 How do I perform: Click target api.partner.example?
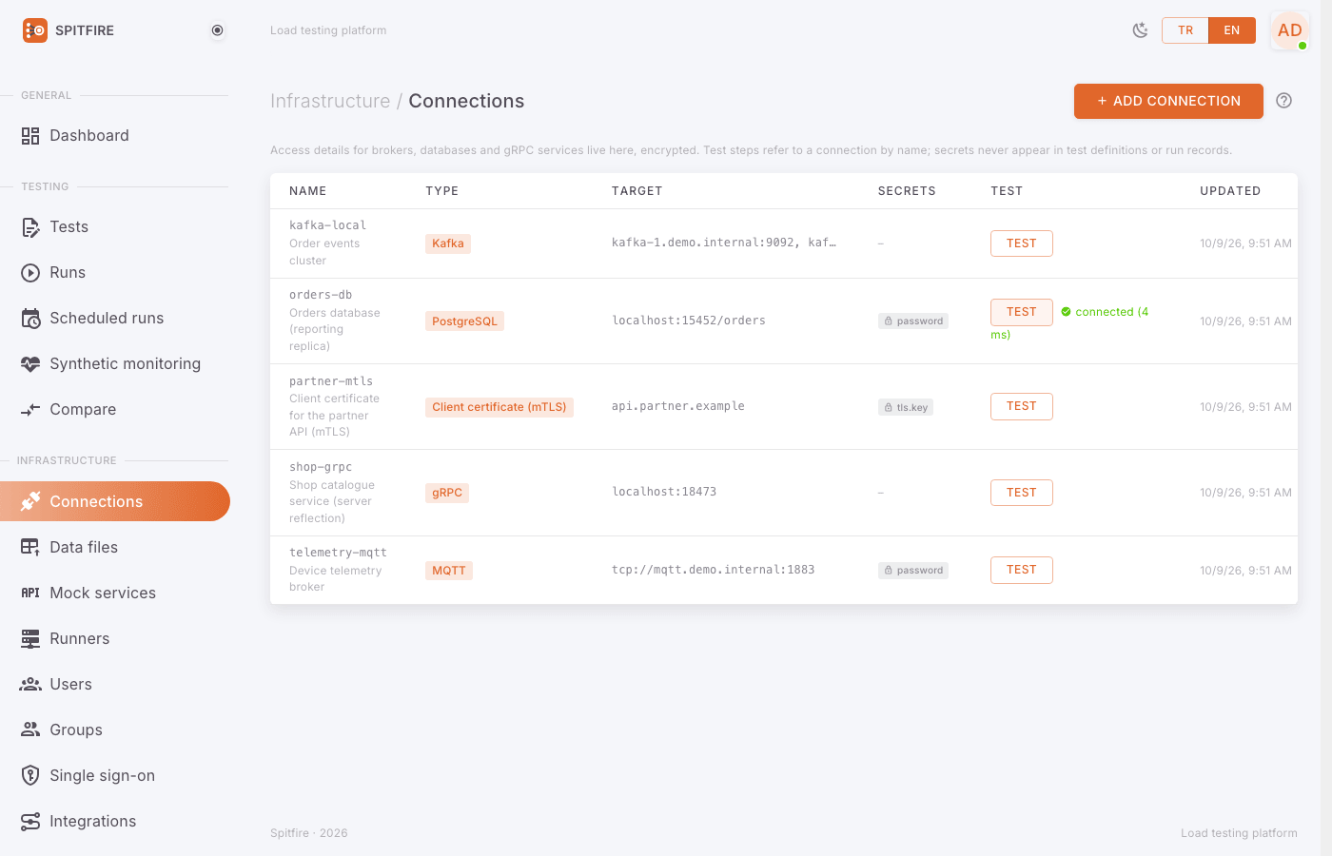[x=678, y=406]
